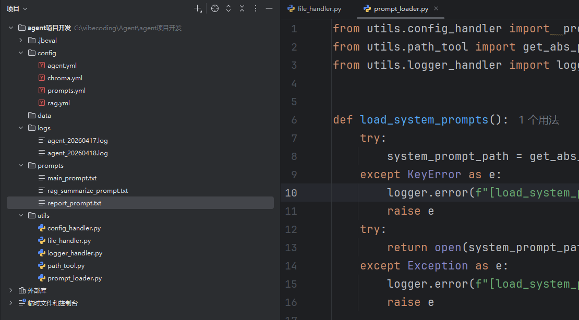The image size is (579, 320).
Task: Collapse the config folder
Action: (x=21, y=53)
